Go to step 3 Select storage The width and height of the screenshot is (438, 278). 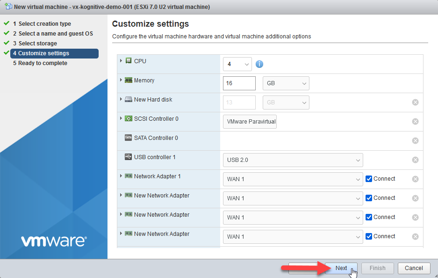tap(37, 44)
